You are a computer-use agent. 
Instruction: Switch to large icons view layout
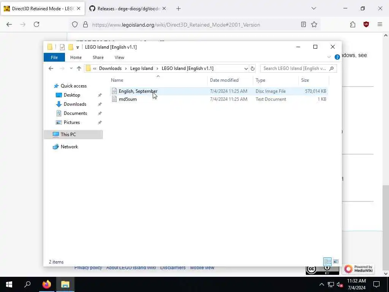click(x=336, y=262)
